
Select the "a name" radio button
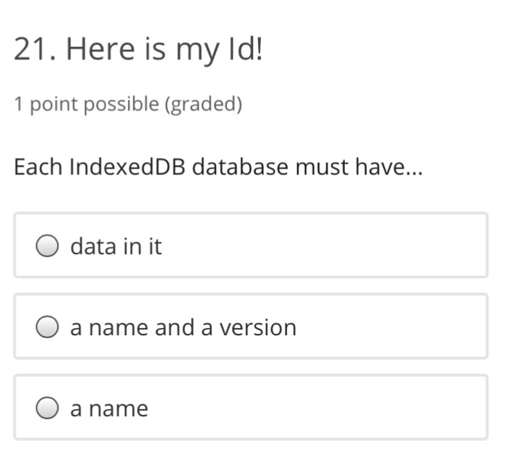coord(48,409)
